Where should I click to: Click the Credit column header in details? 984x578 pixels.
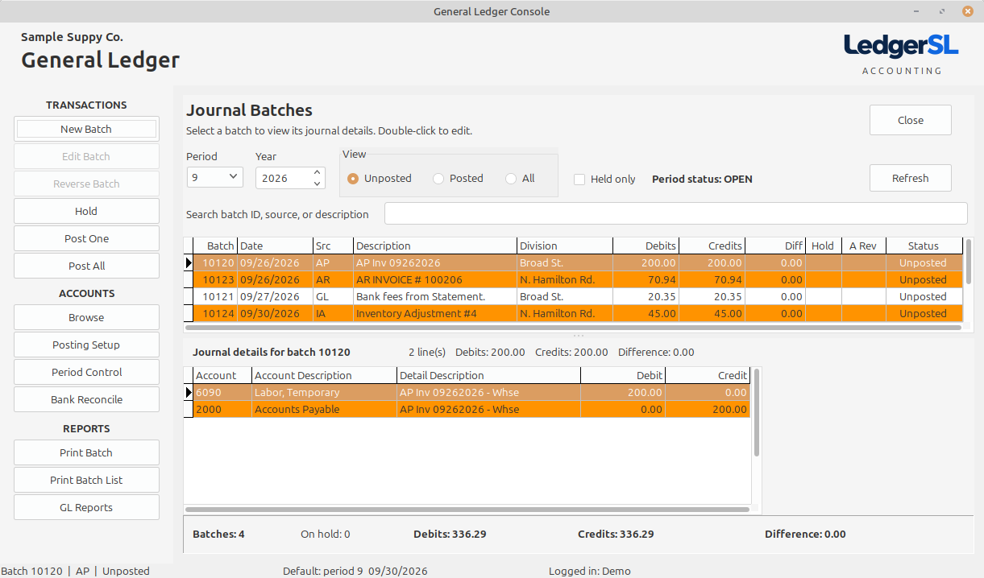708,375
